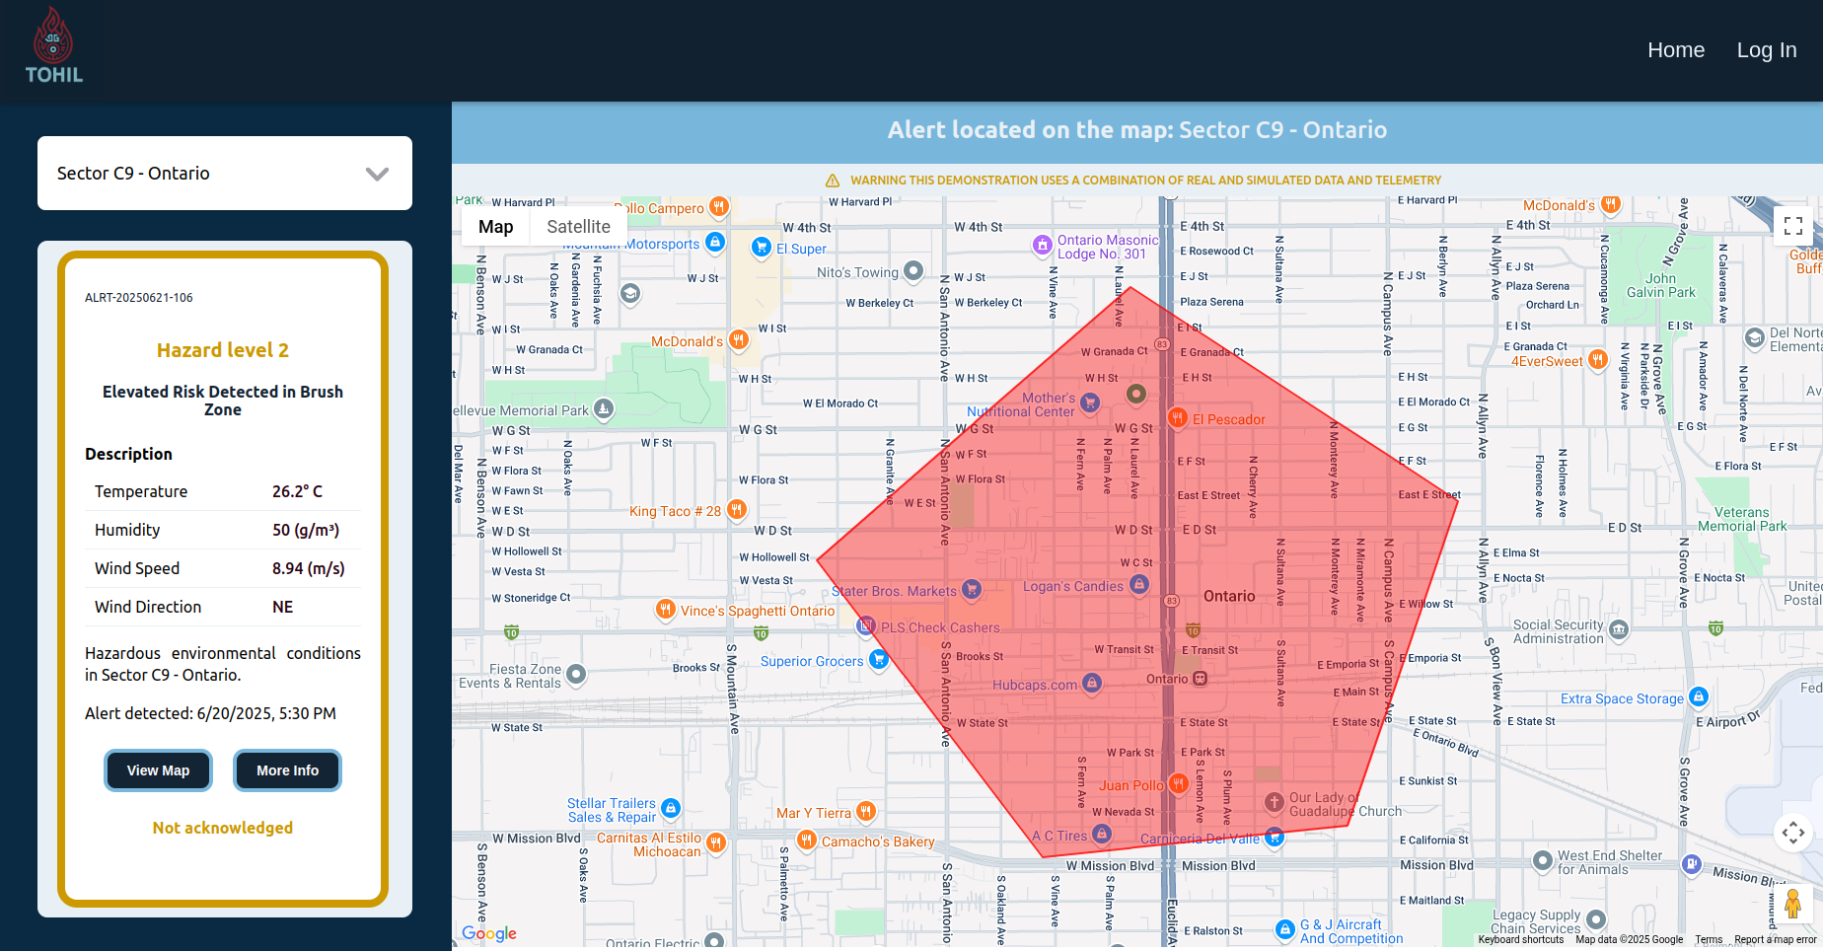Image resolution: width=1823 pixels, height=951 pixels.
Task: Select the G & J Aircraft marker
Action: pos(1284,929)
